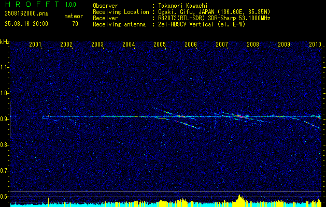Click the 2002 time axis marker

(x=66, y=44)
